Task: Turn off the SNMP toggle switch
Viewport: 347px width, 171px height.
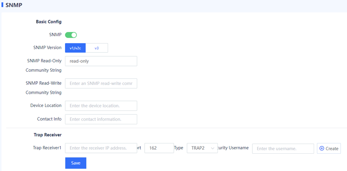Action: [71, 35]
